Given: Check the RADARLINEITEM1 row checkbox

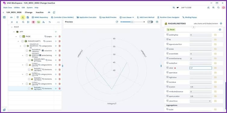Looking at the screenshot, I should coord(29,70).
